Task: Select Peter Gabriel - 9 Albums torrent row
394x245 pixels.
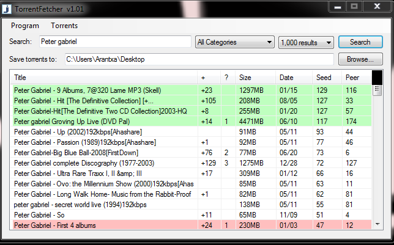Action: click(103, 90)
